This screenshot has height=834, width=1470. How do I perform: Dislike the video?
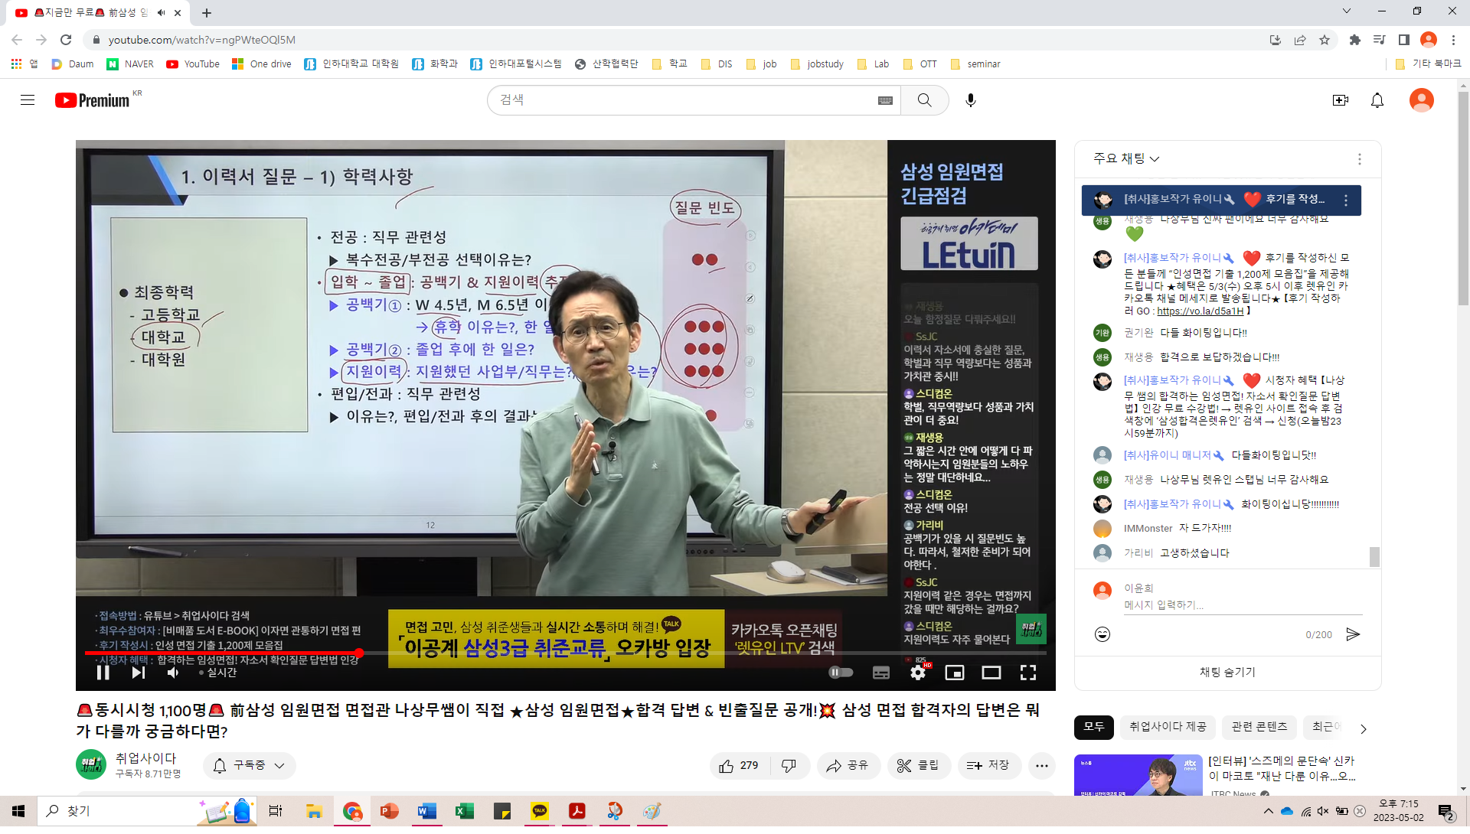point(789,766)
